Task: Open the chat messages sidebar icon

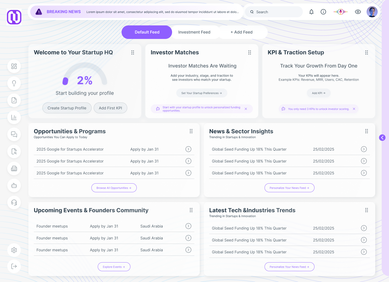Action: pos(14,134)
